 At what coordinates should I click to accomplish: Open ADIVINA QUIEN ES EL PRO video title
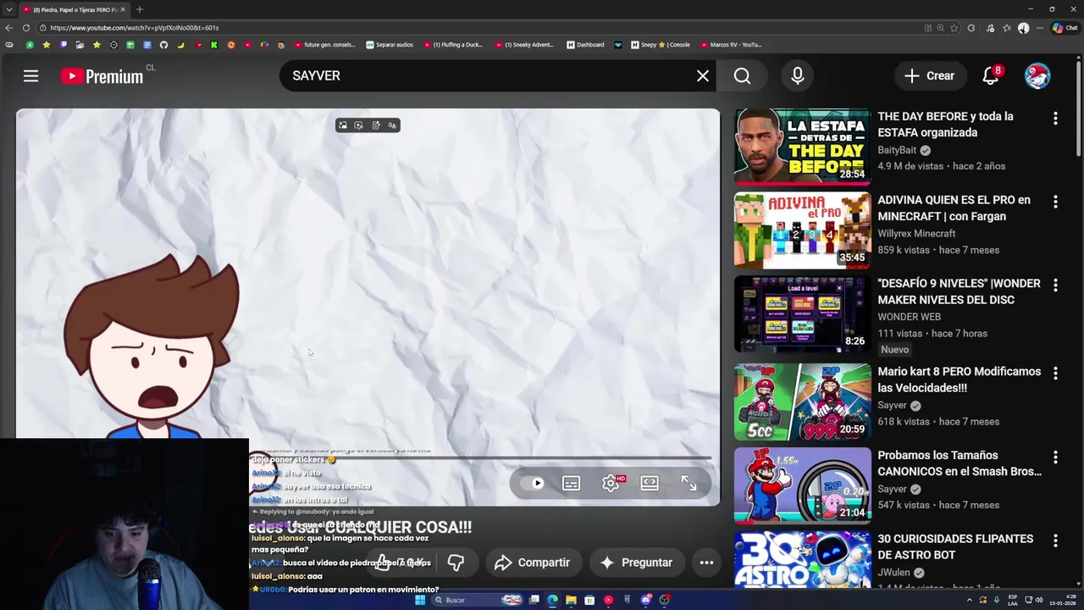[x=954, y=208]
